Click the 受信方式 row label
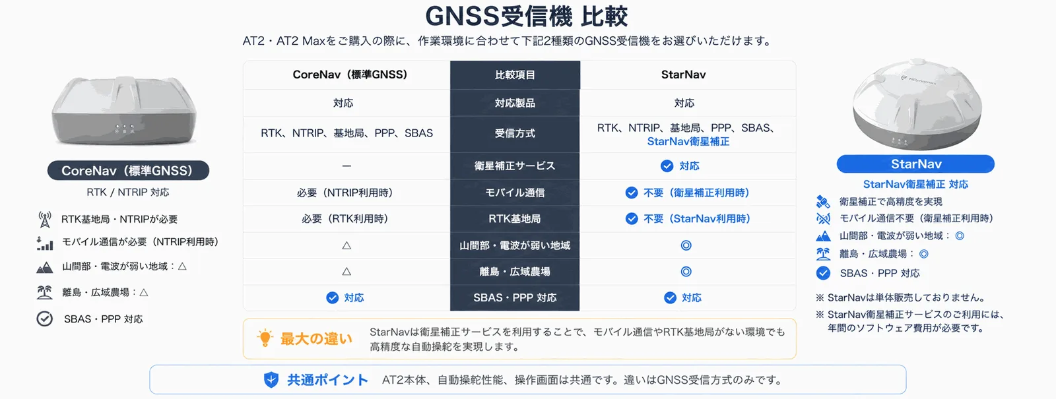This screenshot has width=1056, height=399. 515,134
